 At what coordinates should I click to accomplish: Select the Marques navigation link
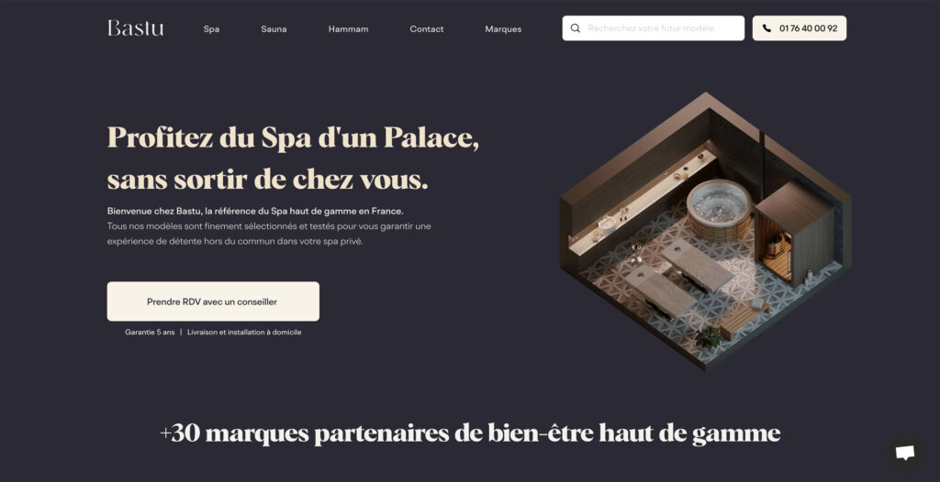pos(503,28)
